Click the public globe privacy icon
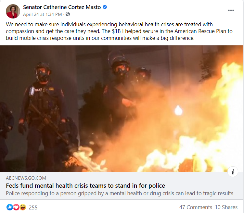Image resolution: width=244 pixels, height=213 pixels. tap(68, 14)
